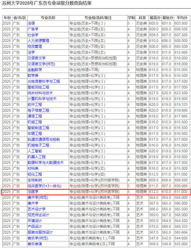
Task: Open the 光电信息科学与工程 link
Action: click(x=43, y=81)
